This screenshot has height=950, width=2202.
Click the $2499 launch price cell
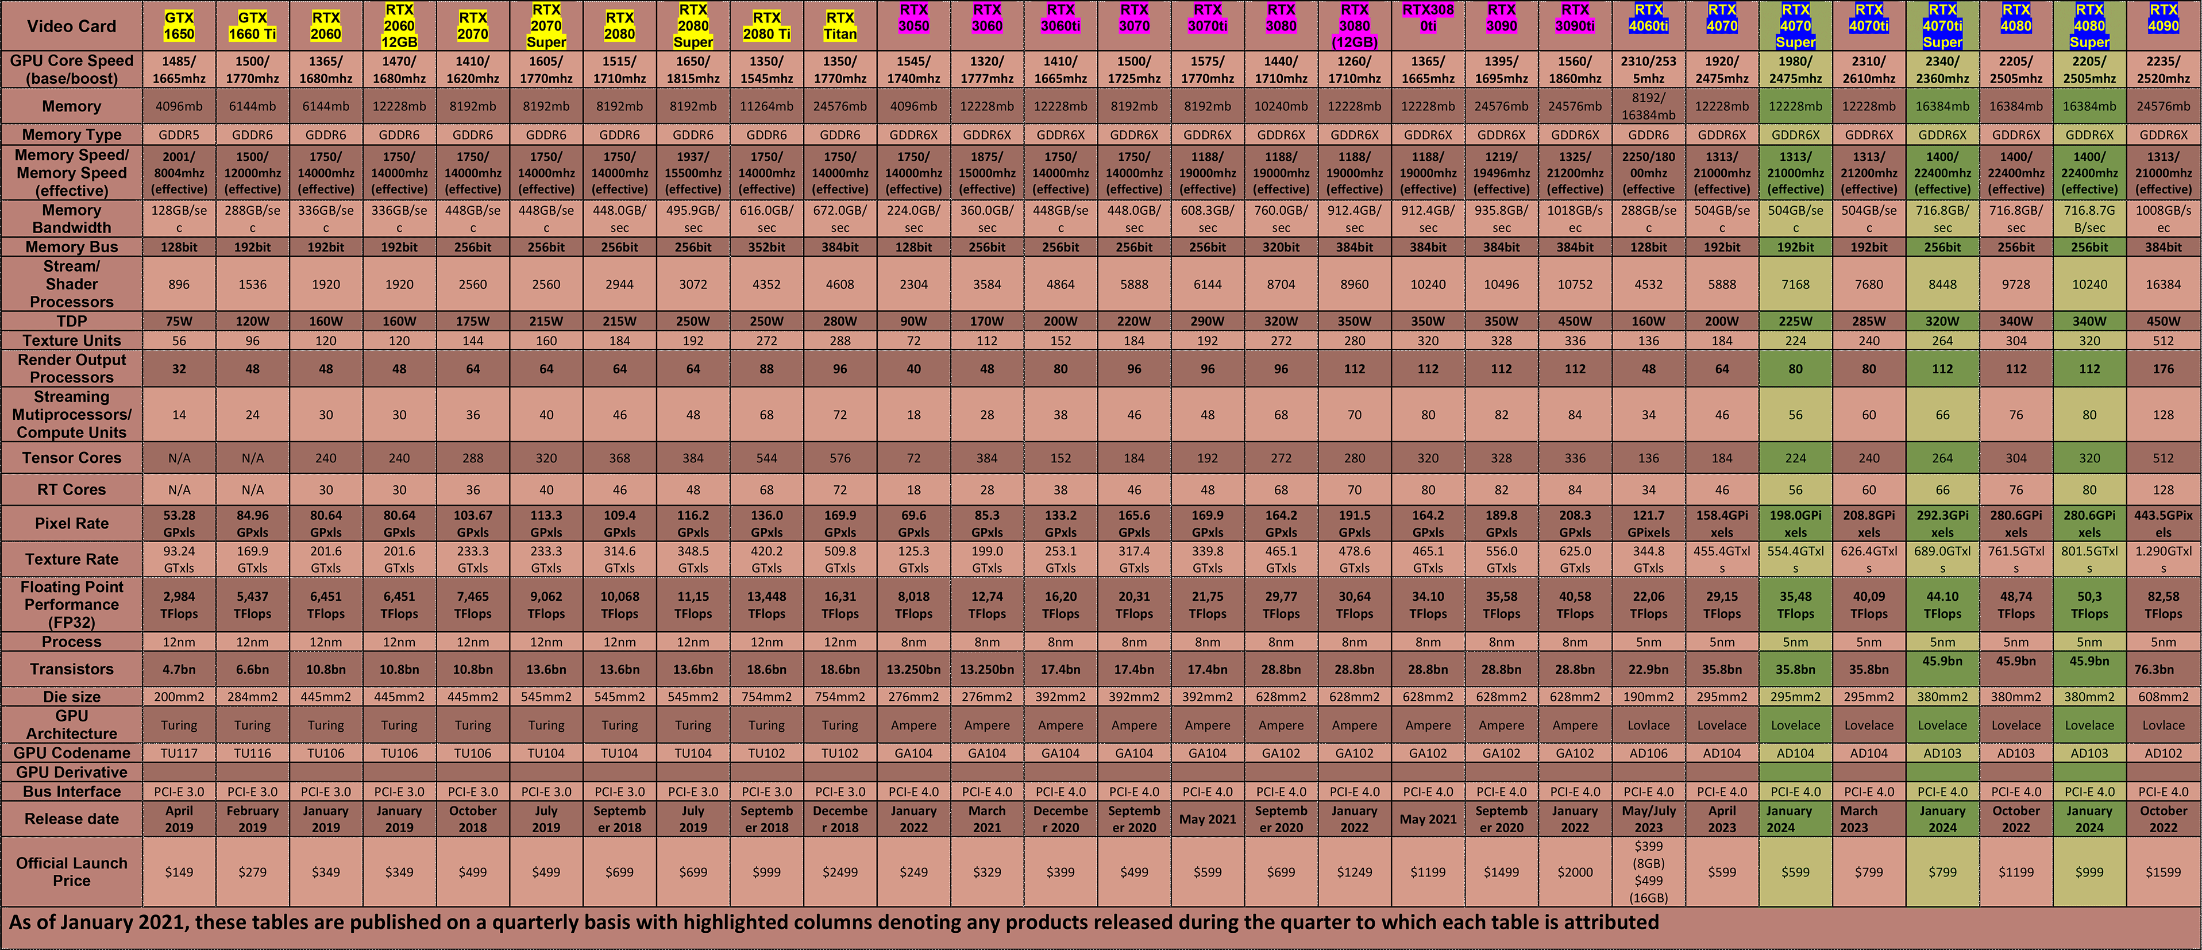point(840,871)
